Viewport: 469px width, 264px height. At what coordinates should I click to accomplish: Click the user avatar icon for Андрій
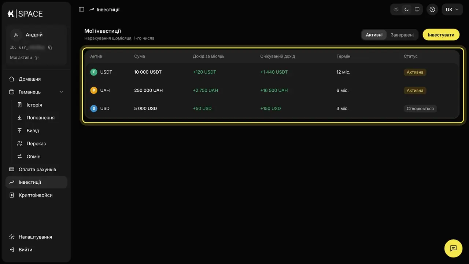pos(16,35)
